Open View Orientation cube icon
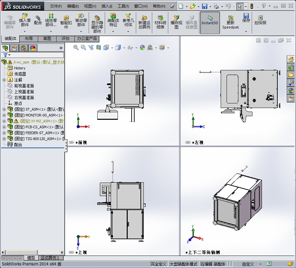The width and height of the screenshot is (296, 268). click(x=106, y=47)
